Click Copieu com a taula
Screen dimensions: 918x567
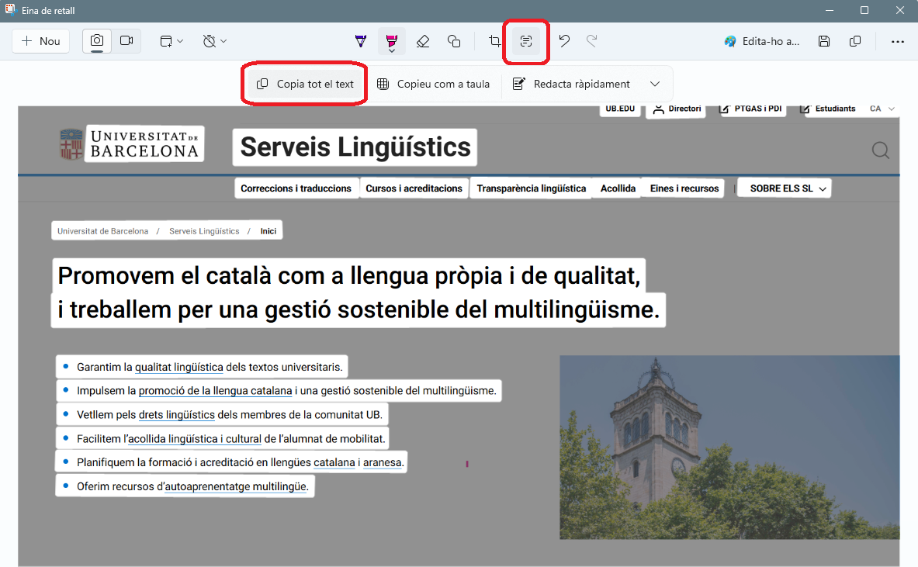point(434,84)
